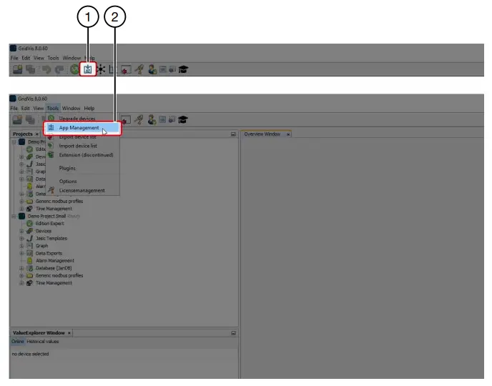The width and height of the screenshot is (492, 386).
Task: Select Alarm Management under Demo Project Small
Action: click(55, 261)
